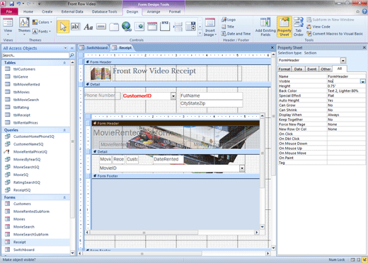The image size is (368, 263).
Task: Collapse the navigation pane shutter bar
Action: pyautogui.click(x=72, y=48)
